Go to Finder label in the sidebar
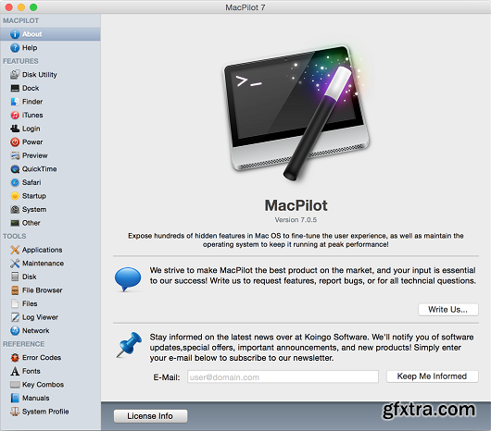The width and height of the screenshot is (491, 431). tap(32, 102)
